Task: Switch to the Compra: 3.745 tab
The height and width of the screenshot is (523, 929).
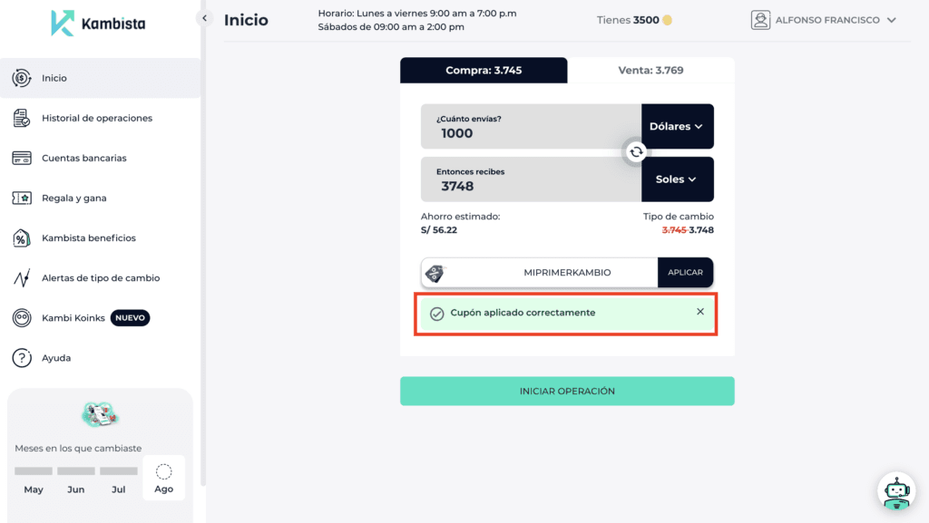Action: click(x=484, y=71)
